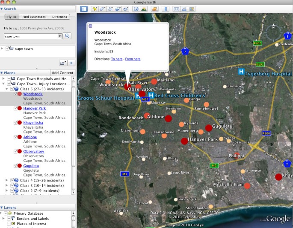
Task: Open the 'From here' directions link
Action: coord(133,59)
